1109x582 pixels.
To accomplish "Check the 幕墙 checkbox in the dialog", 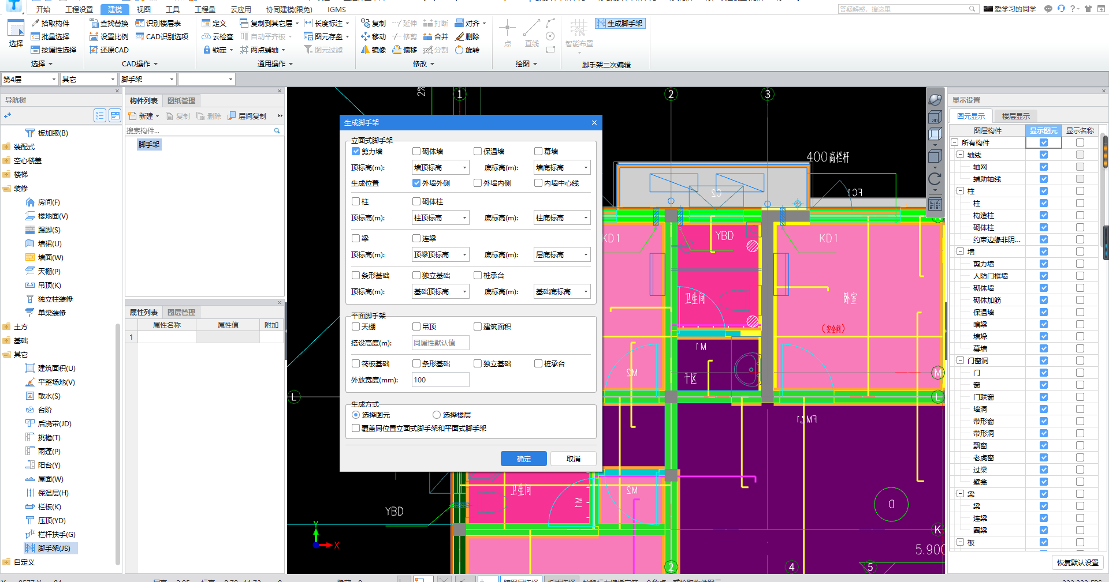I will point(538,151).
